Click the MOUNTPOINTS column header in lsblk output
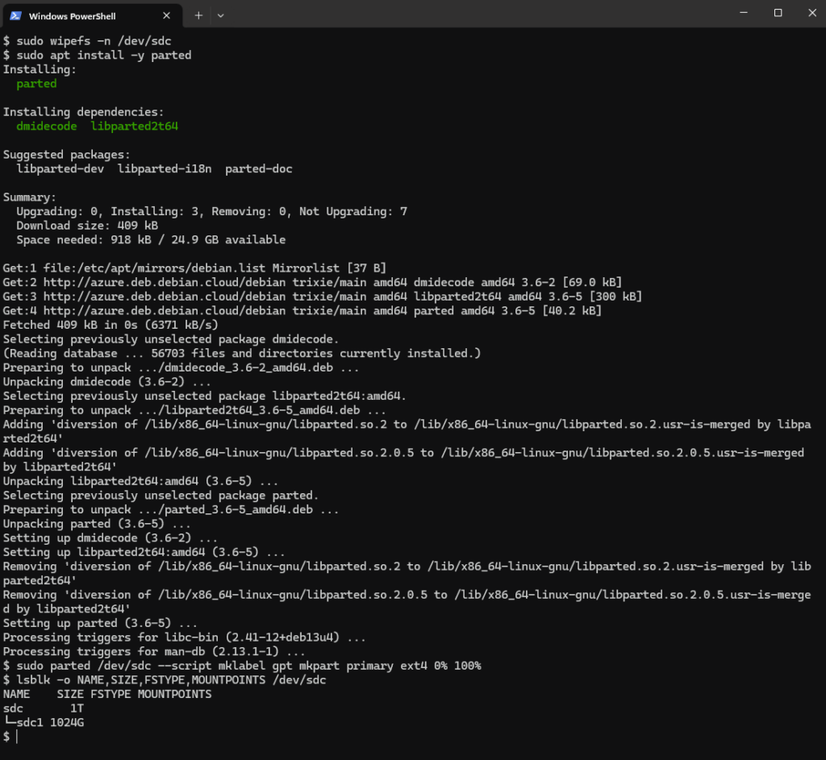 (174, 695)
